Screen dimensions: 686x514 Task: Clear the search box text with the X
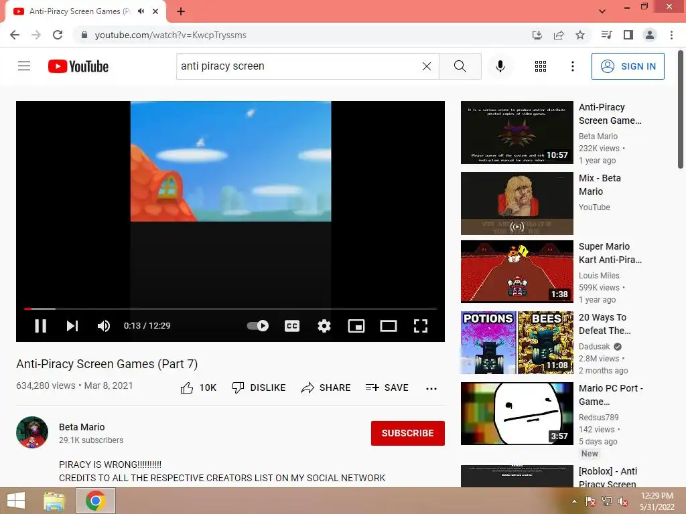tap(427, 66)
